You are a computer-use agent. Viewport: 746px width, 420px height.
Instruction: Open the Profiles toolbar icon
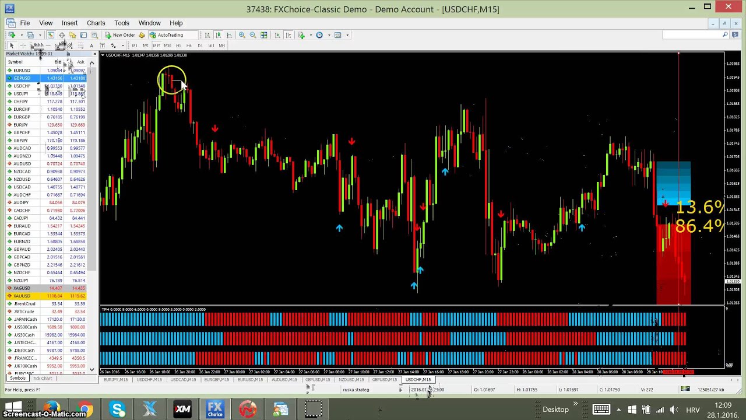(30, 35)
